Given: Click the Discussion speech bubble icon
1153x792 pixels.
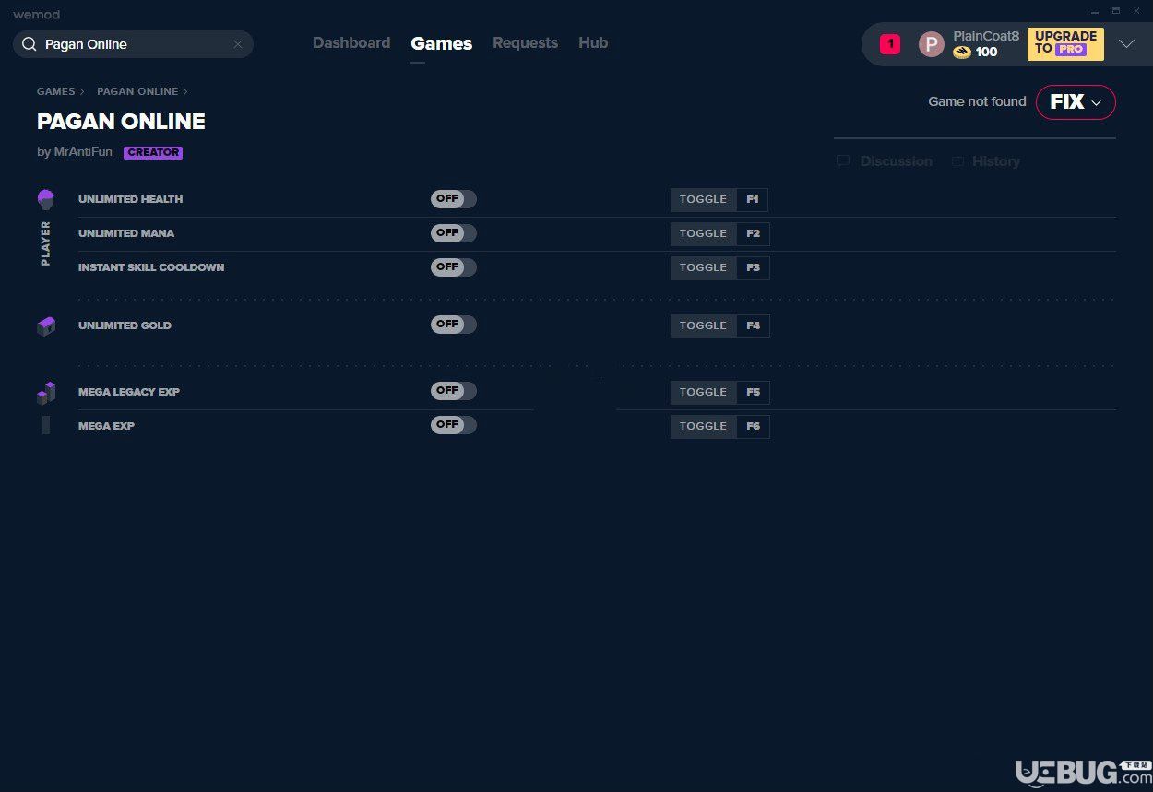Looking at the screenshot, I should pos(843,161).
